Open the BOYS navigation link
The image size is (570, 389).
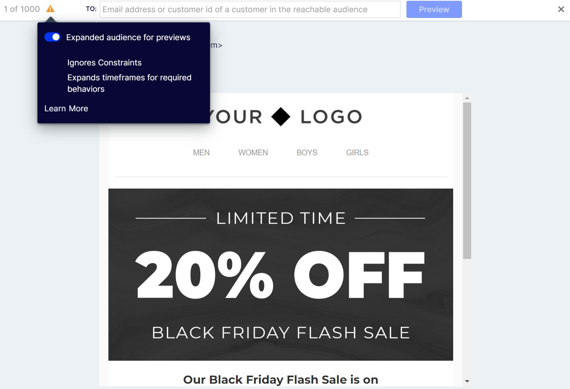(307, 153)
